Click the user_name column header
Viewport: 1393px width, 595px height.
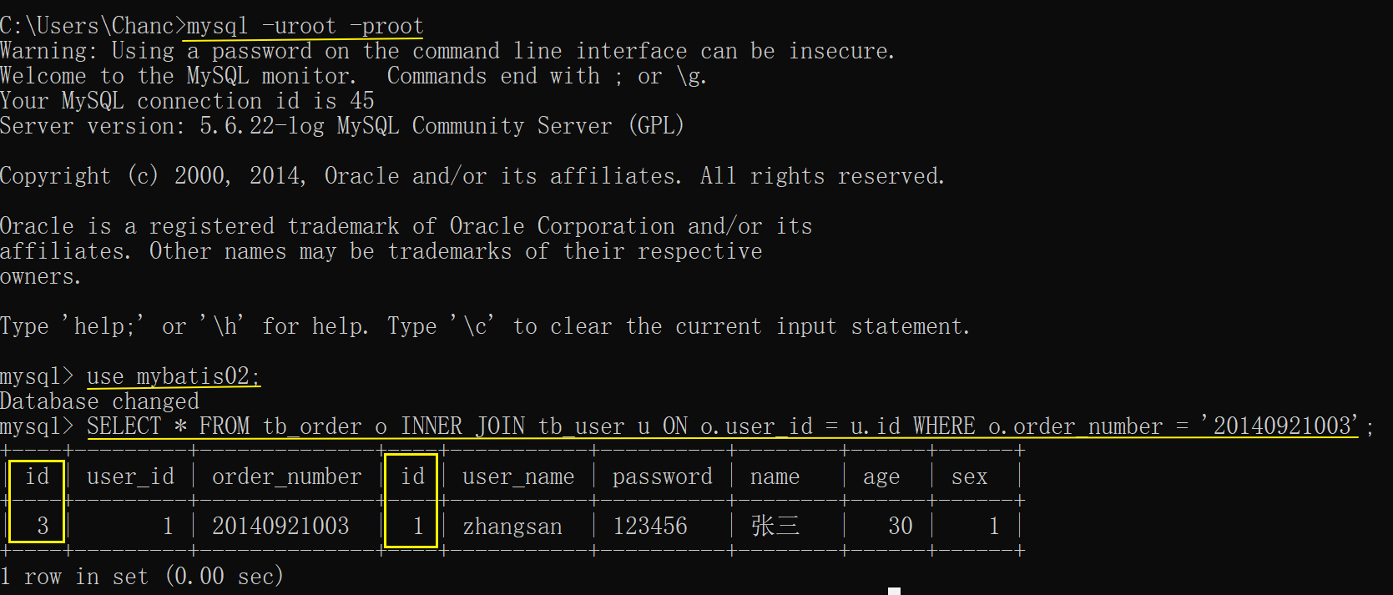pyautogui.click(x=517, y=477)
